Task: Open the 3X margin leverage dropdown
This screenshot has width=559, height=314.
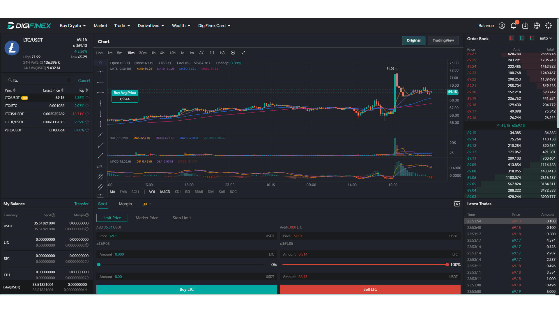Action: click(x=147, y=204)
